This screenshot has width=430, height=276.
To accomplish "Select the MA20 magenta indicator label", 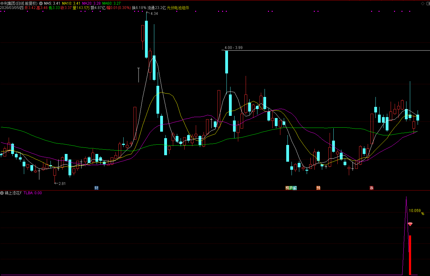I will click(91, 3).
